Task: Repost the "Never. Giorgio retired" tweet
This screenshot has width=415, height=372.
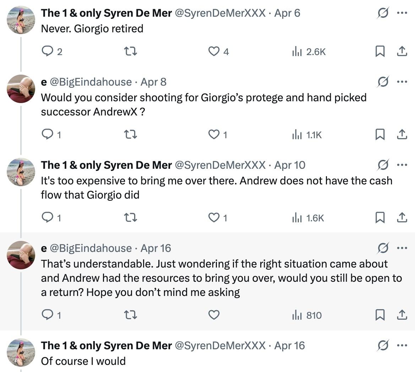Action: click(131, 52)
